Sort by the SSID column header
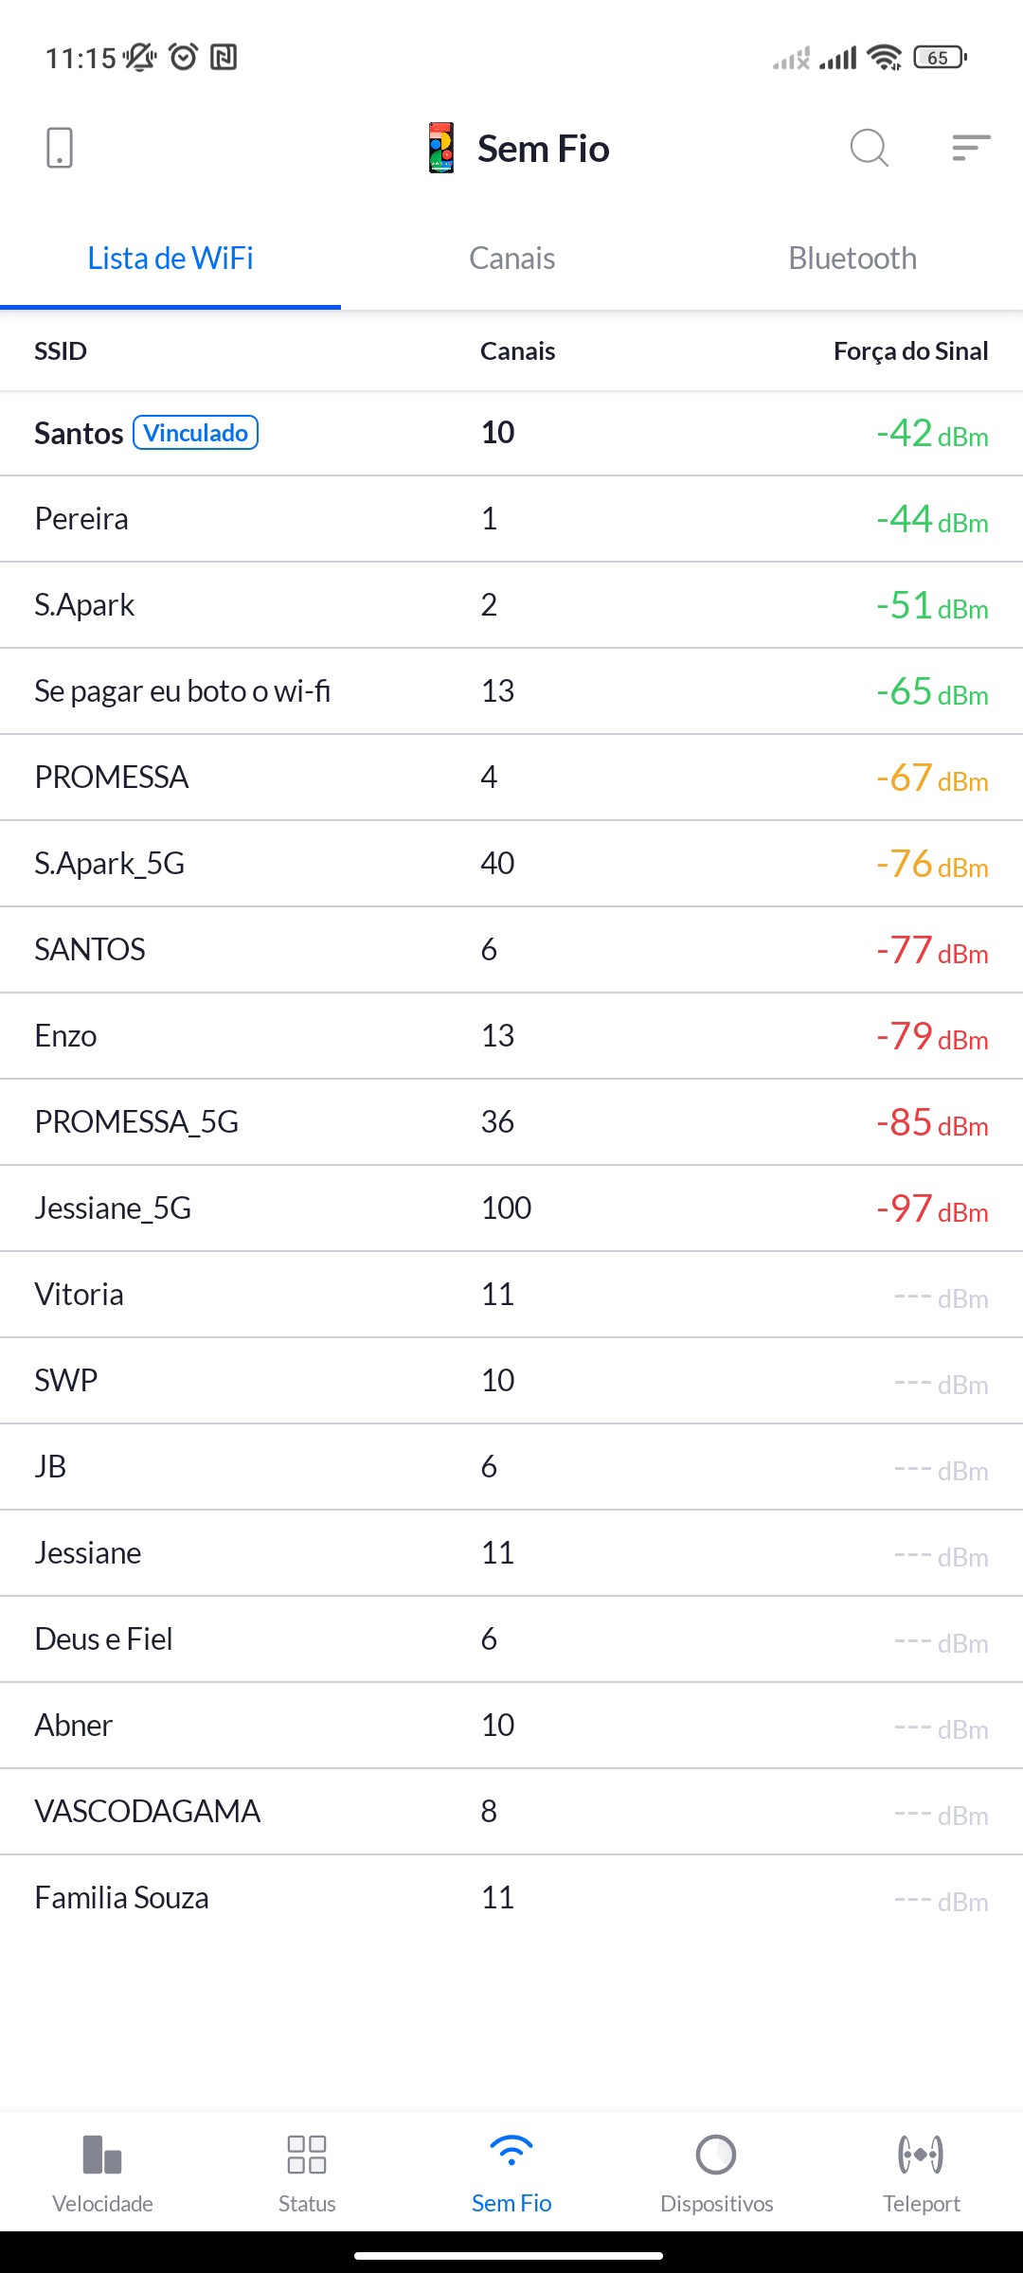 [61, 351]
